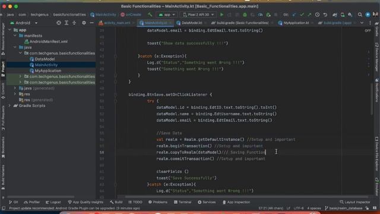Open the Android project view dropdown

pyautogui.click(x=24, y=23)
